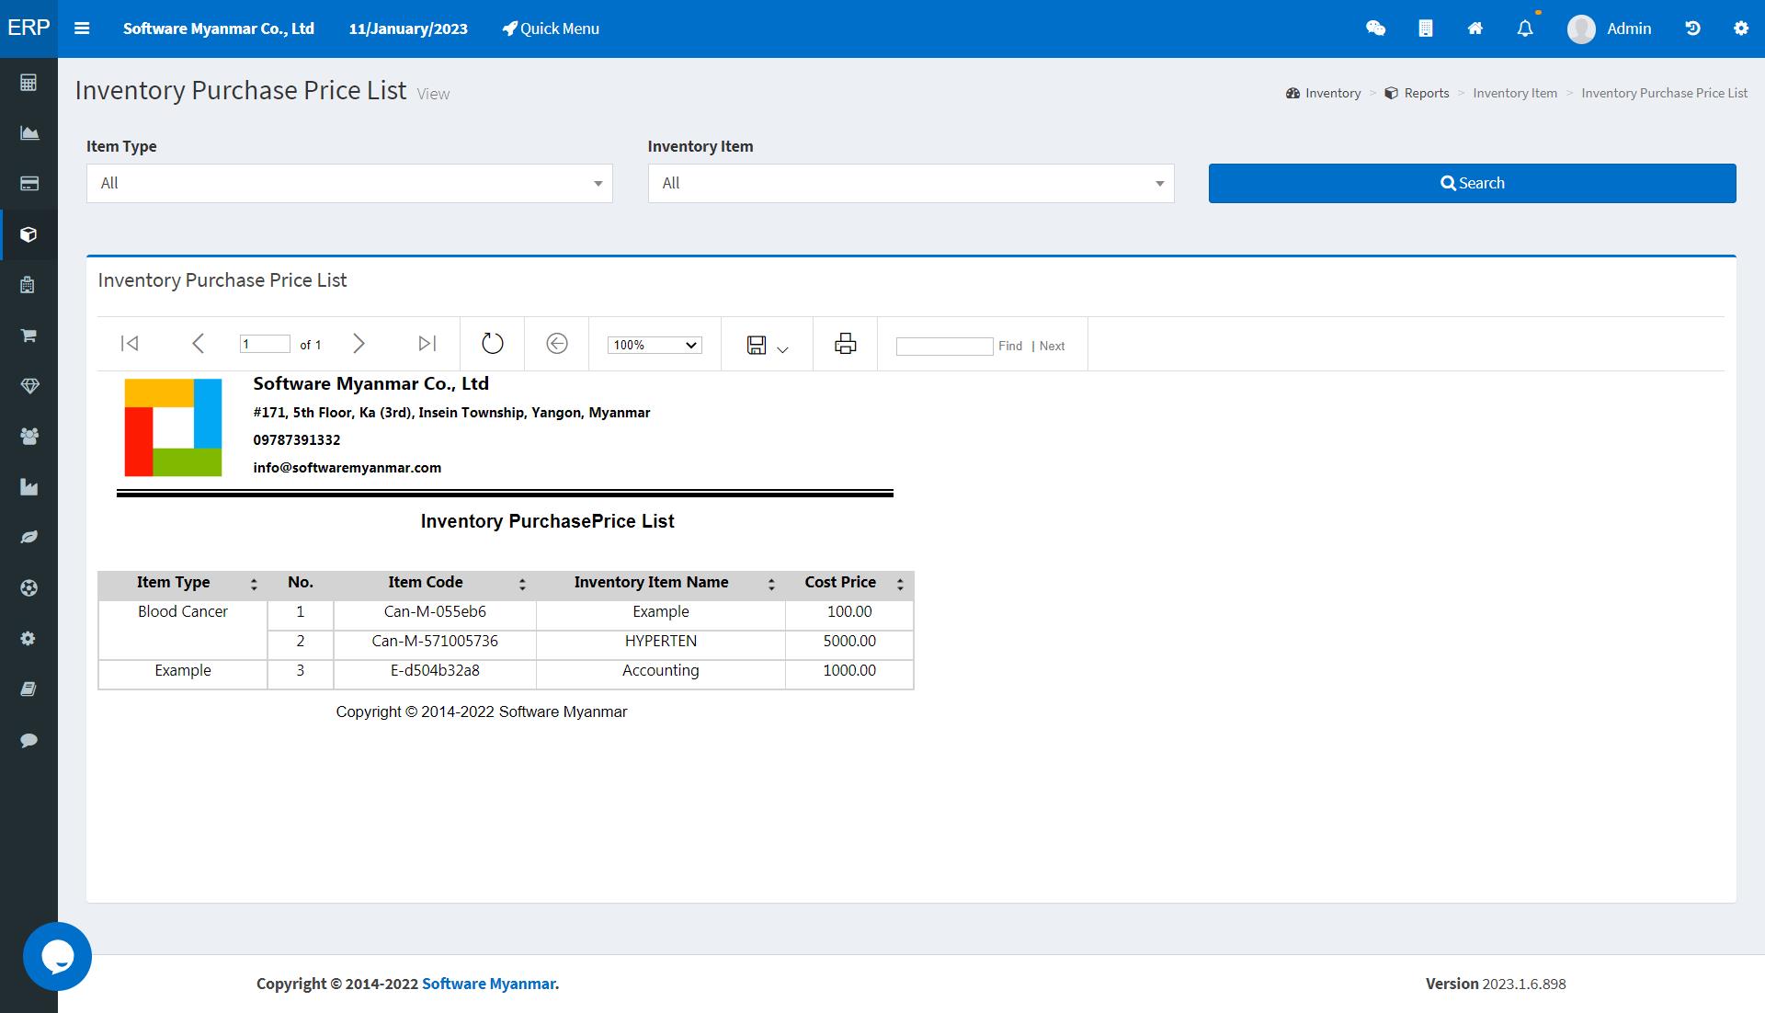Open the export save dropdown
This screenshot has width=1765, height=1013.
tap(768, 345)
